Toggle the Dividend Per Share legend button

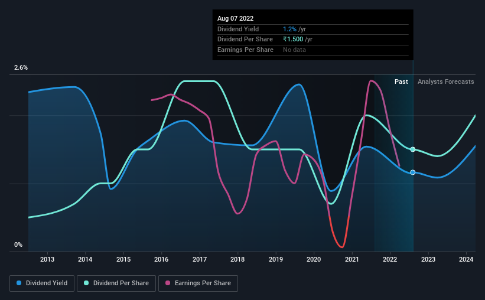click(x=116, y=283)
